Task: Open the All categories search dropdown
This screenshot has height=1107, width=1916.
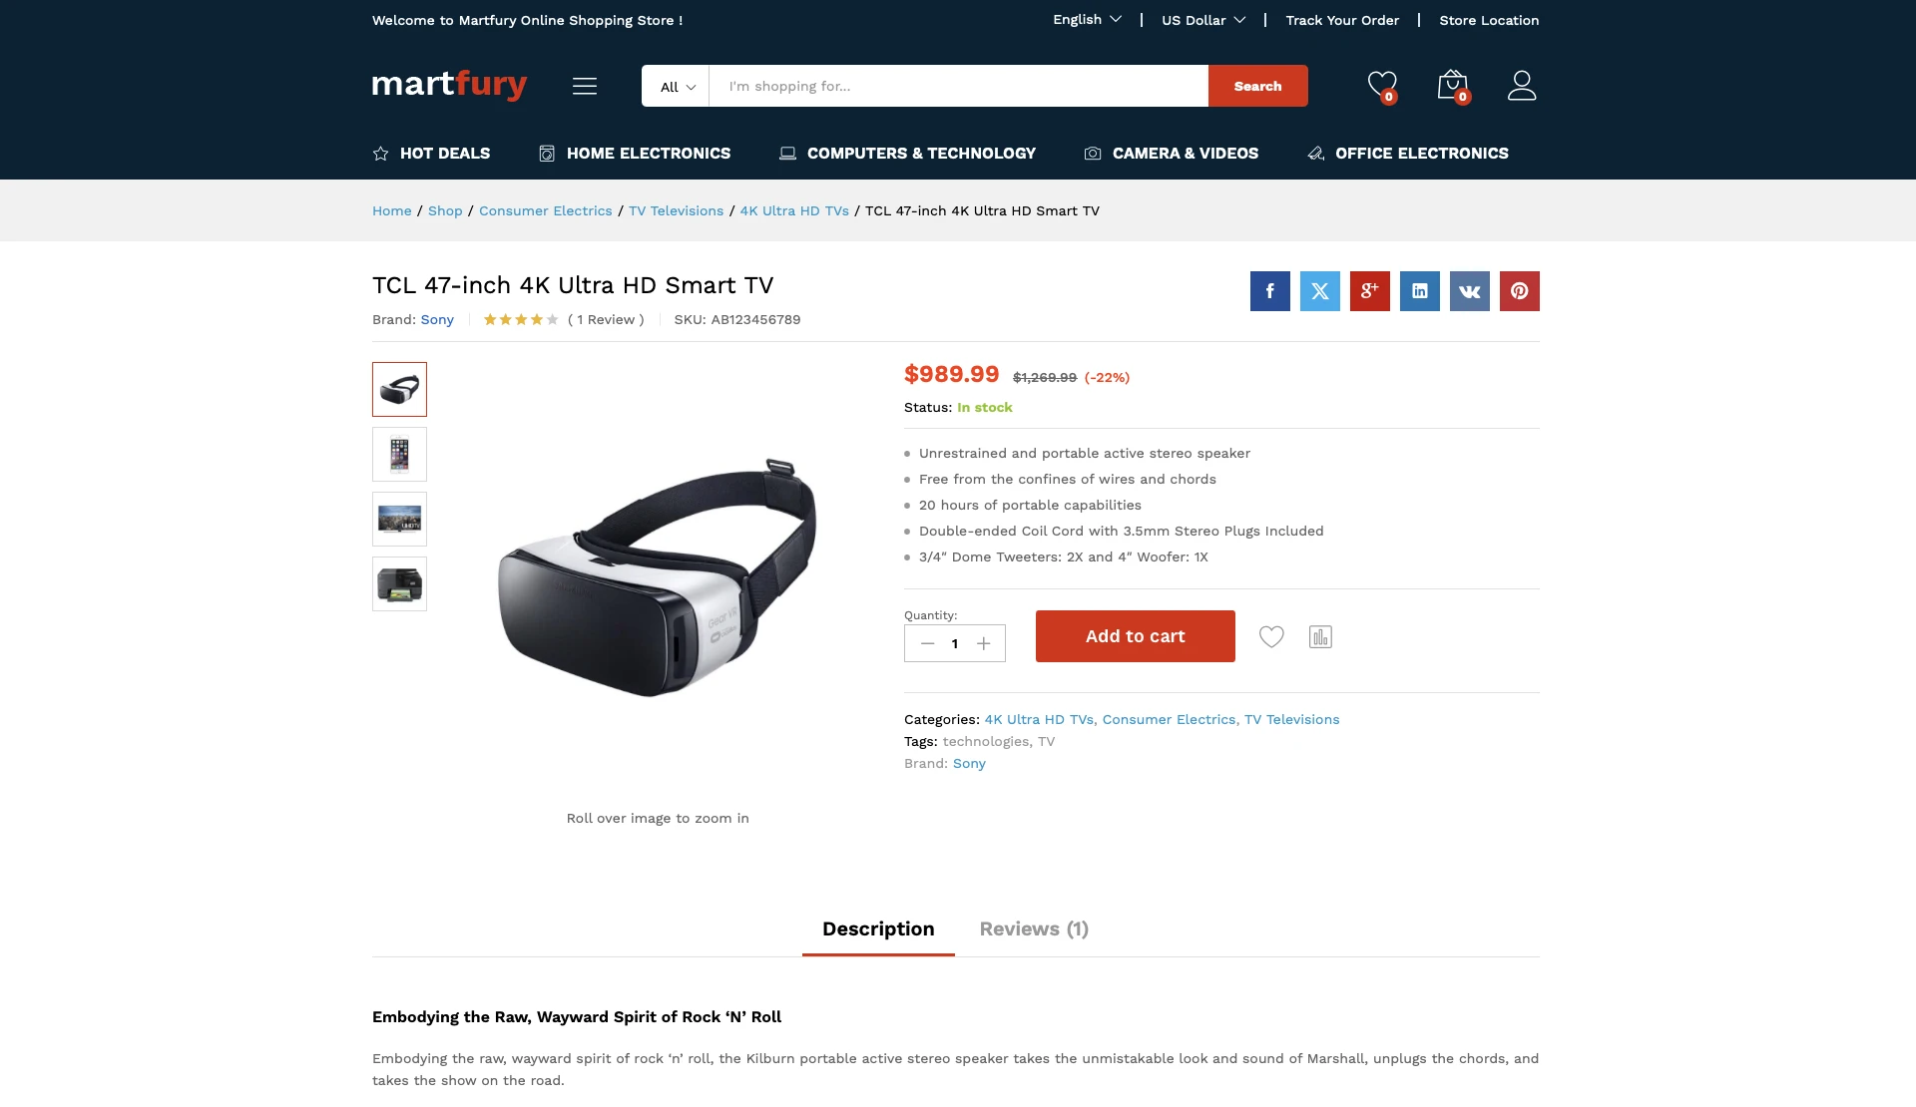Action: coord(677,87)
